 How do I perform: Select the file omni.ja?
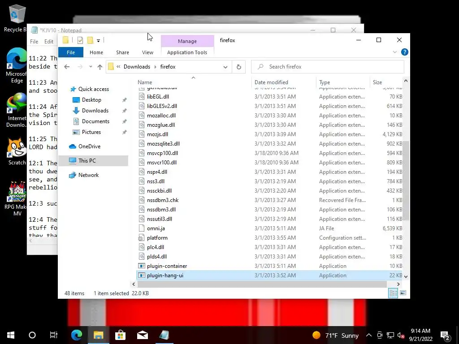[269, 228]
